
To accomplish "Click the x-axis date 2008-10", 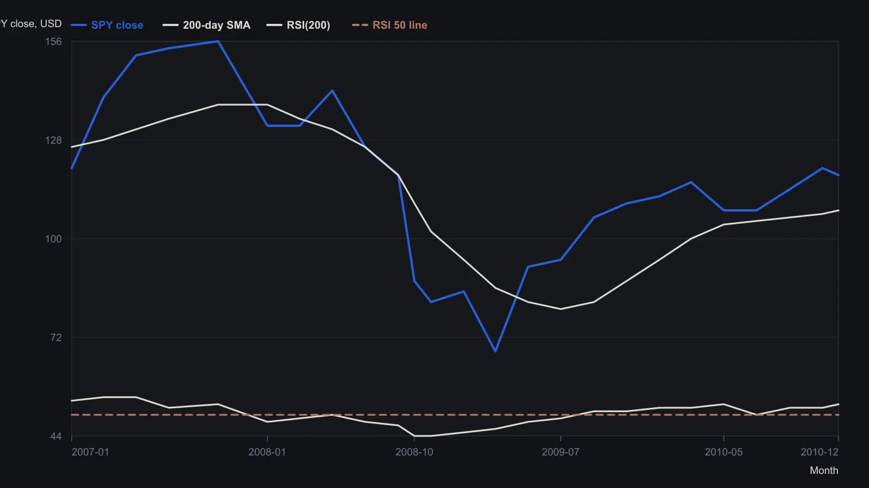I will (x=414, y=452).
